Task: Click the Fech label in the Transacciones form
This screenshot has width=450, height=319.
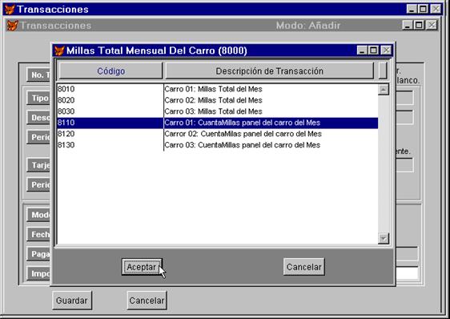Action: pos(39,235)
